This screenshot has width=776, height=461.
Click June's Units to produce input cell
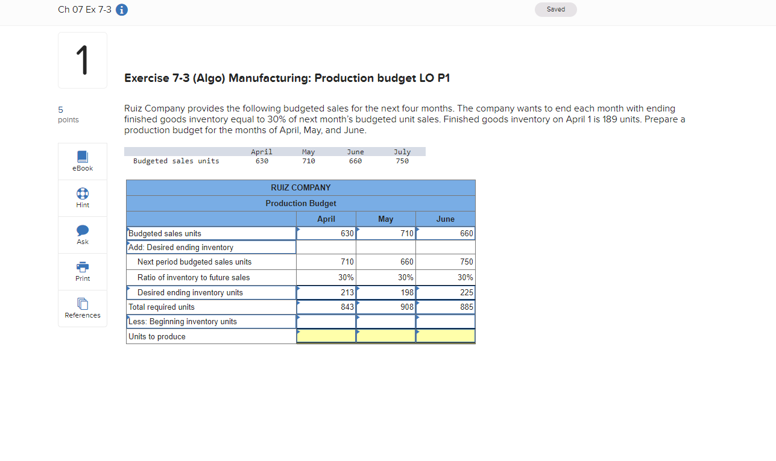click(445, 336)
